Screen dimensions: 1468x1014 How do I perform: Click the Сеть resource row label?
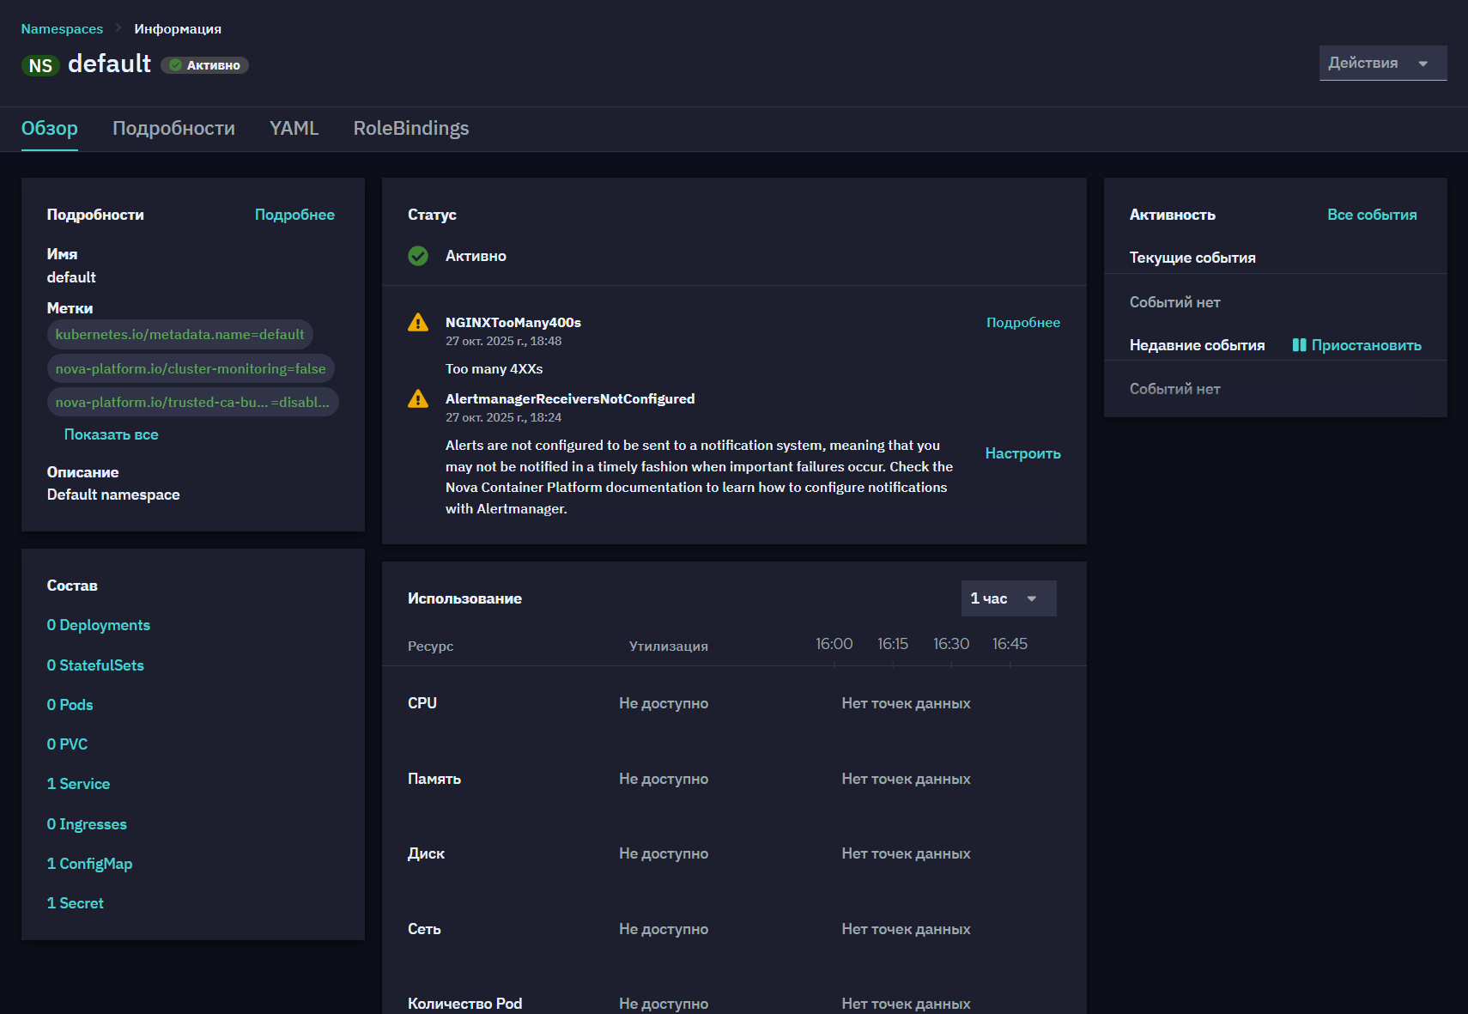(x=424, y=929)
